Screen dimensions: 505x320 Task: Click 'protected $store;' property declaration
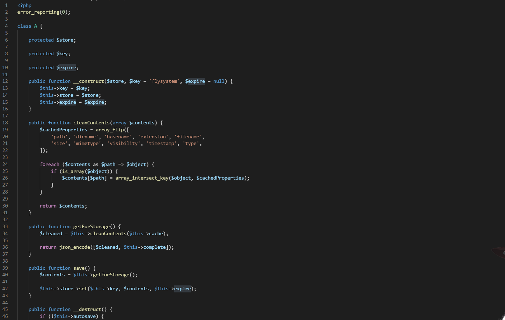click(52, 40)
